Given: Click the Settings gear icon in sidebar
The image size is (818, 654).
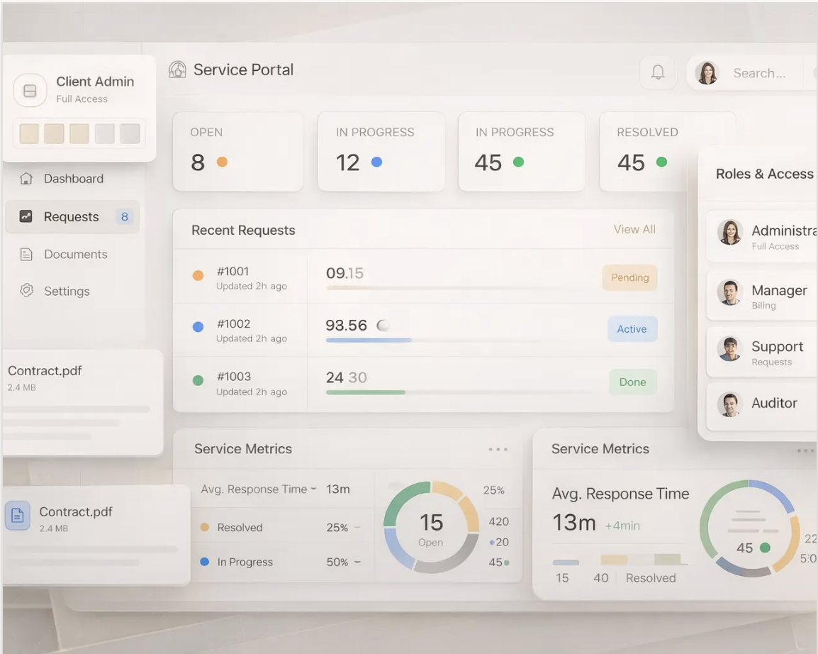Looking at the screenshot, I should (26, 291).
